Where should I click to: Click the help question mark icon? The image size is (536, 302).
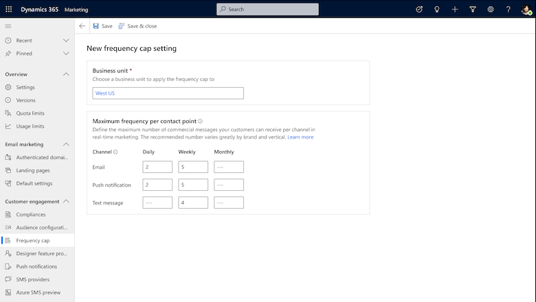[509, 10]
